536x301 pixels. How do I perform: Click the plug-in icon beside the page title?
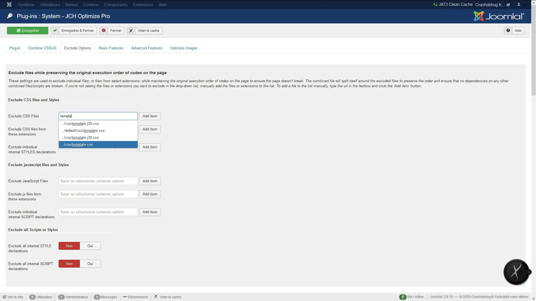point(10,16)
